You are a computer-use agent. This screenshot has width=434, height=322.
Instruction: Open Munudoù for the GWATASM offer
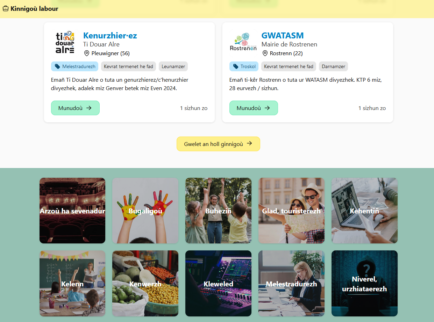tap(254, 108)
